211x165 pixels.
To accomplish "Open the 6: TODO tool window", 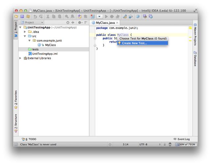I will (x=29, y=139).
